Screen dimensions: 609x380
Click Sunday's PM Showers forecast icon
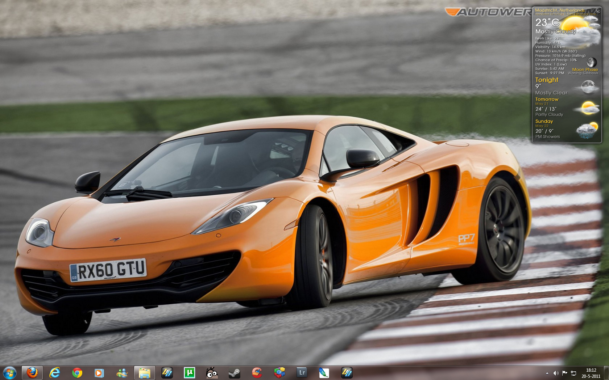[x=587, y=130]
